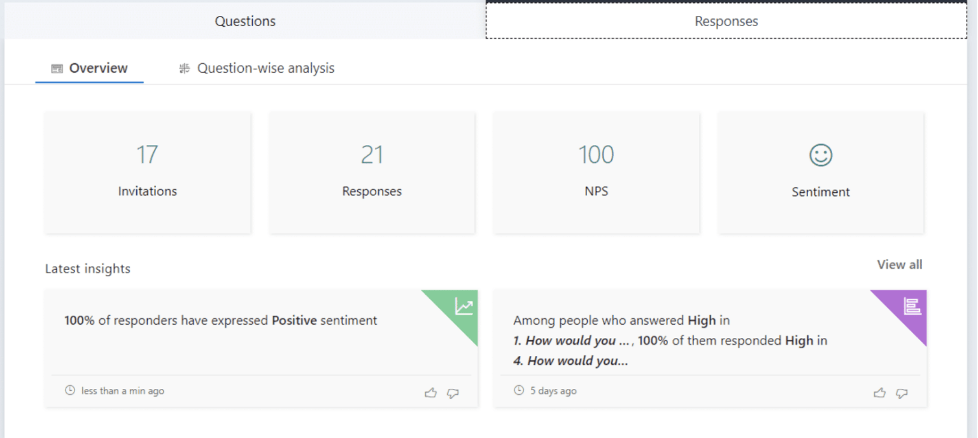This screenshot has width=978, height=438.
Task: Like the High responders correlation insight
Action: click(879, 393)
